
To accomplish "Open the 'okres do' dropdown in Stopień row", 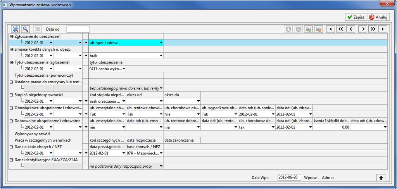I will coord(198,101).
